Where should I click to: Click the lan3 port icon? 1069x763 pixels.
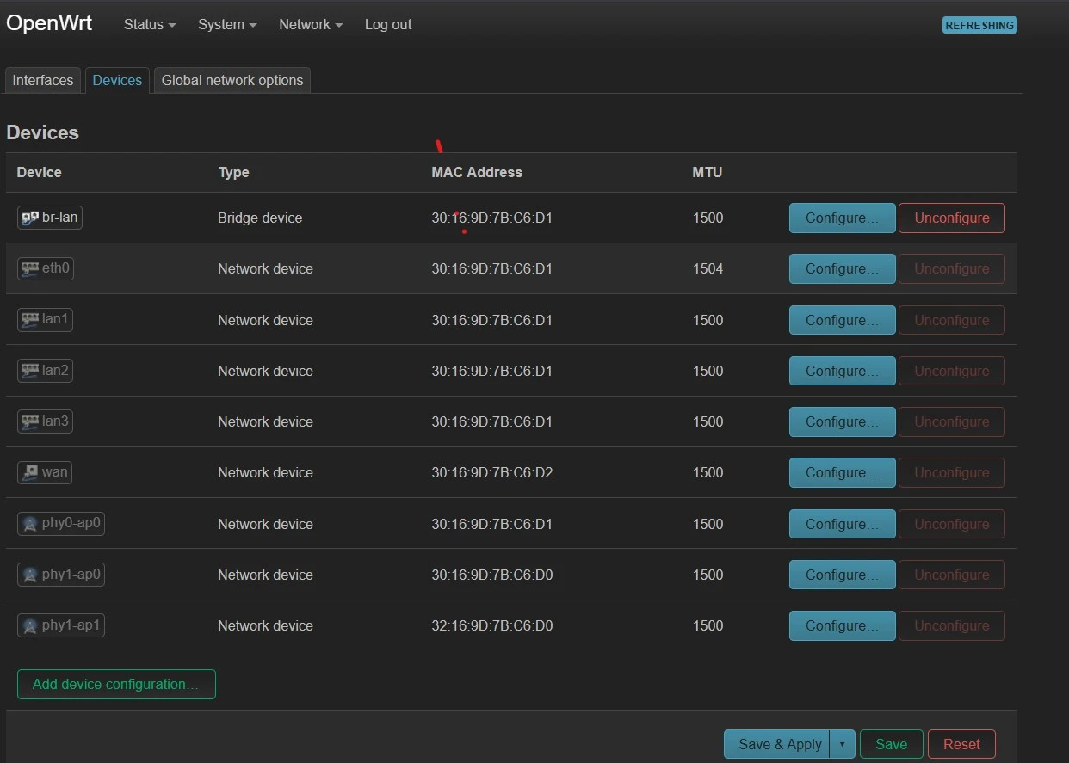coord(30,421)
